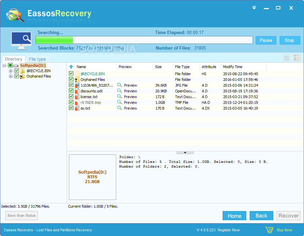
Task: Uncheck $RECYCLE.BIN row in file list
Action: tap(71, 73)
